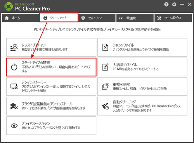This screenshot has height=143, width=194.
Task: Open settings via the gear icon
Action: point(174,4)
